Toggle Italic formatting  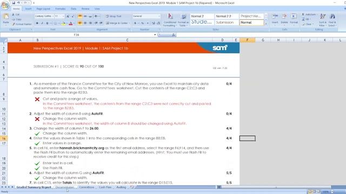[42, 23]
